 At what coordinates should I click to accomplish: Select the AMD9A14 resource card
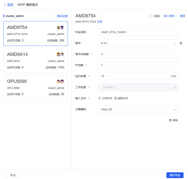click(35, 60)
